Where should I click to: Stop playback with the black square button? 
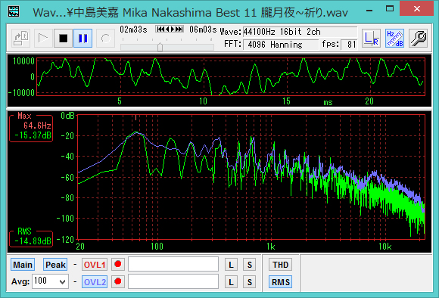[x=64, y=39]
